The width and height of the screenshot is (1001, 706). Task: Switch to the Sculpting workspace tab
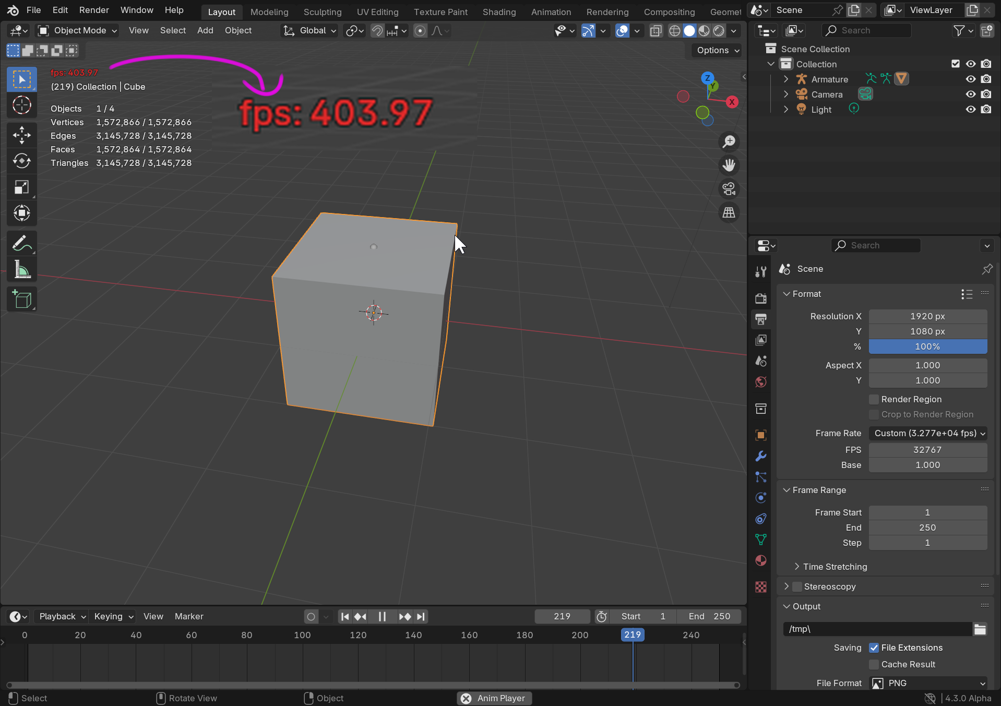click(323, 11)
